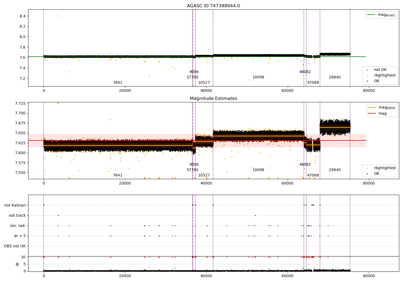
Task: Click the 7.650 y-axis tick label
Action: click(x=20, y=133)
